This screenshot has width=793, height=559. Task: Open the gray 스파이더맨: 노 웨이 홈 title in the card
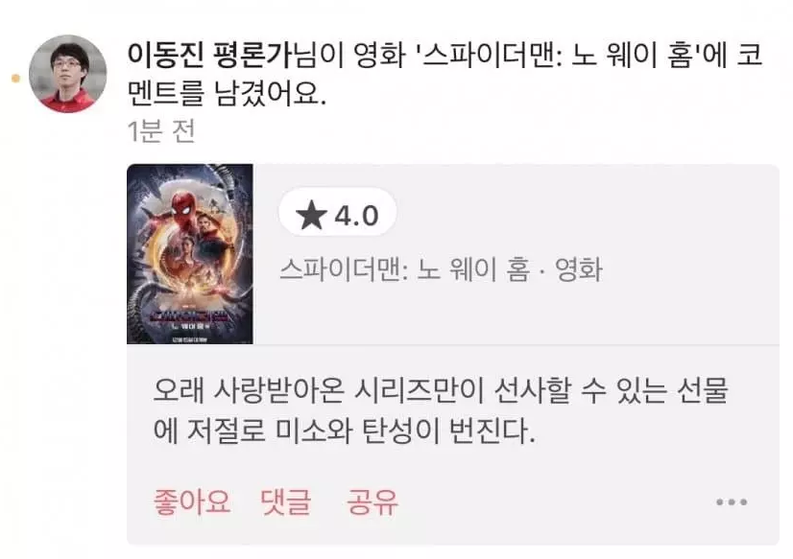click(x=404, y=269)
